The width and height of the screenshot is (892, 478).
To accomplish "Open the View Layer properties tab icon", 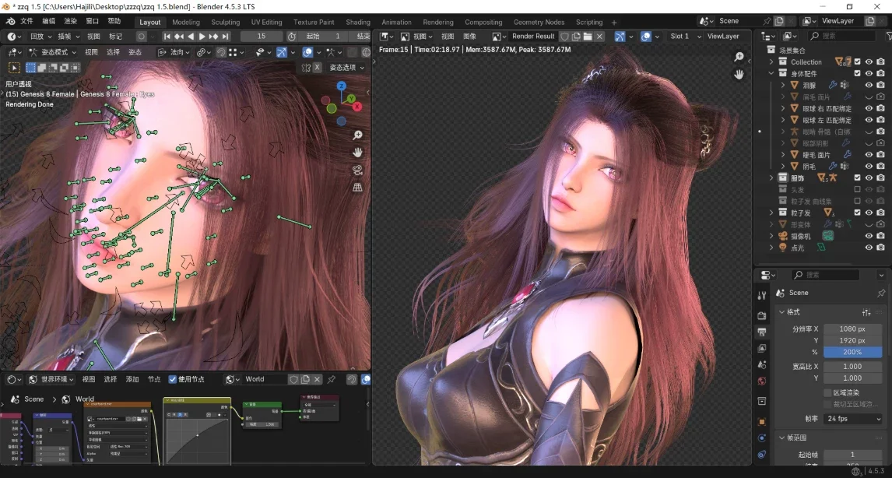I will pyautogui.click(x=762, y=348).
